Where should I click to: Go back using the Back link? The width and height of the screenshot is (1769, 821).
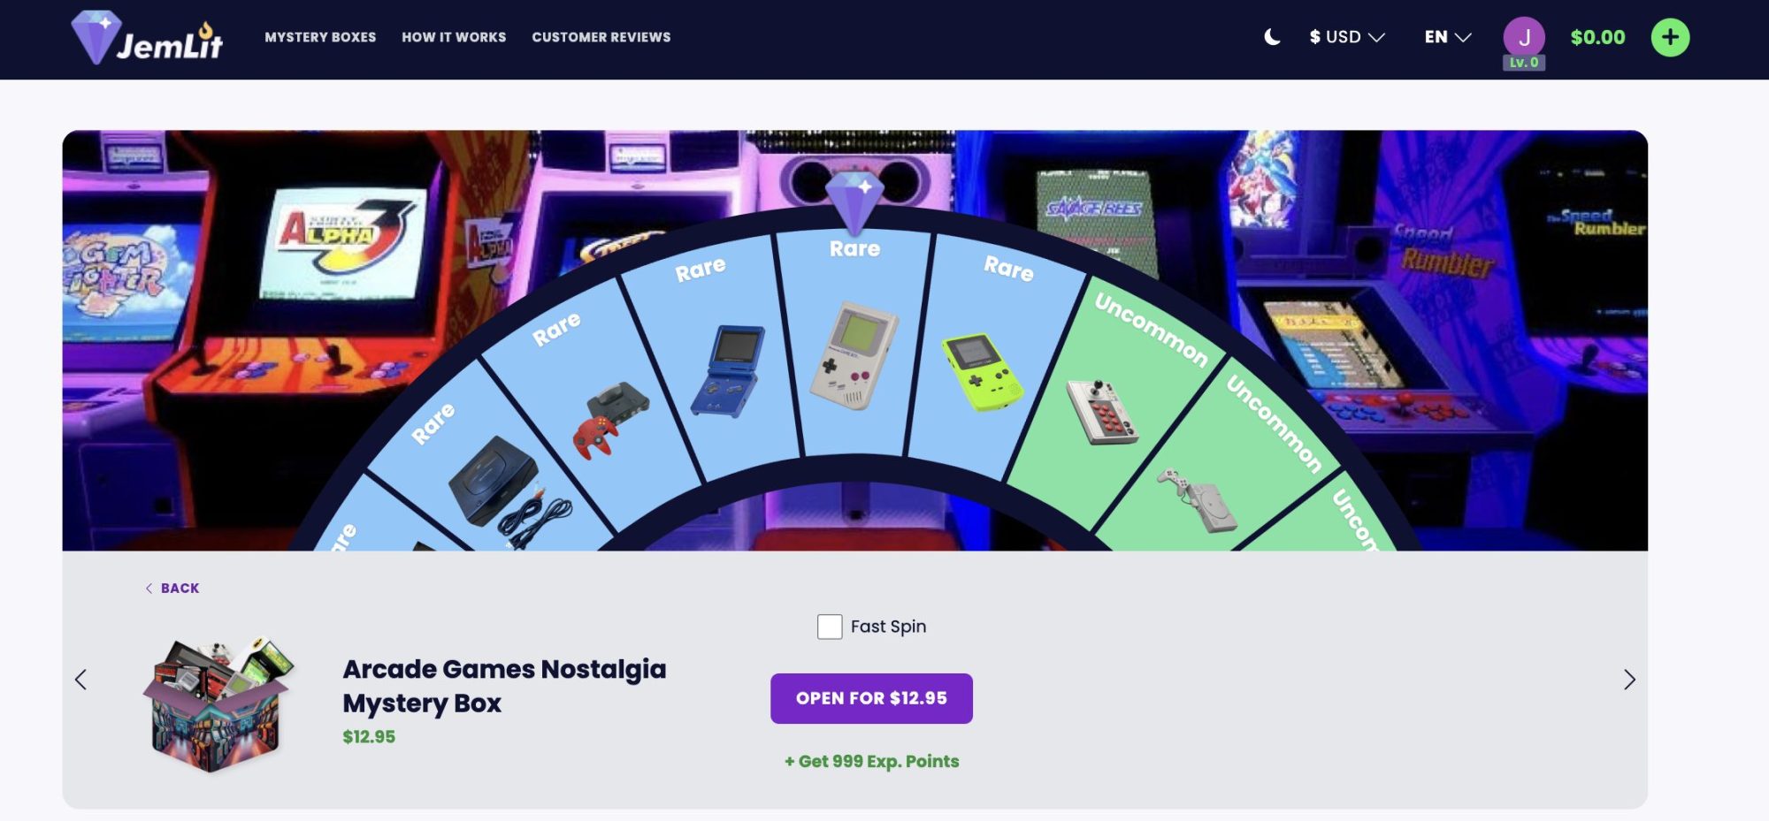tap(172, 589)
